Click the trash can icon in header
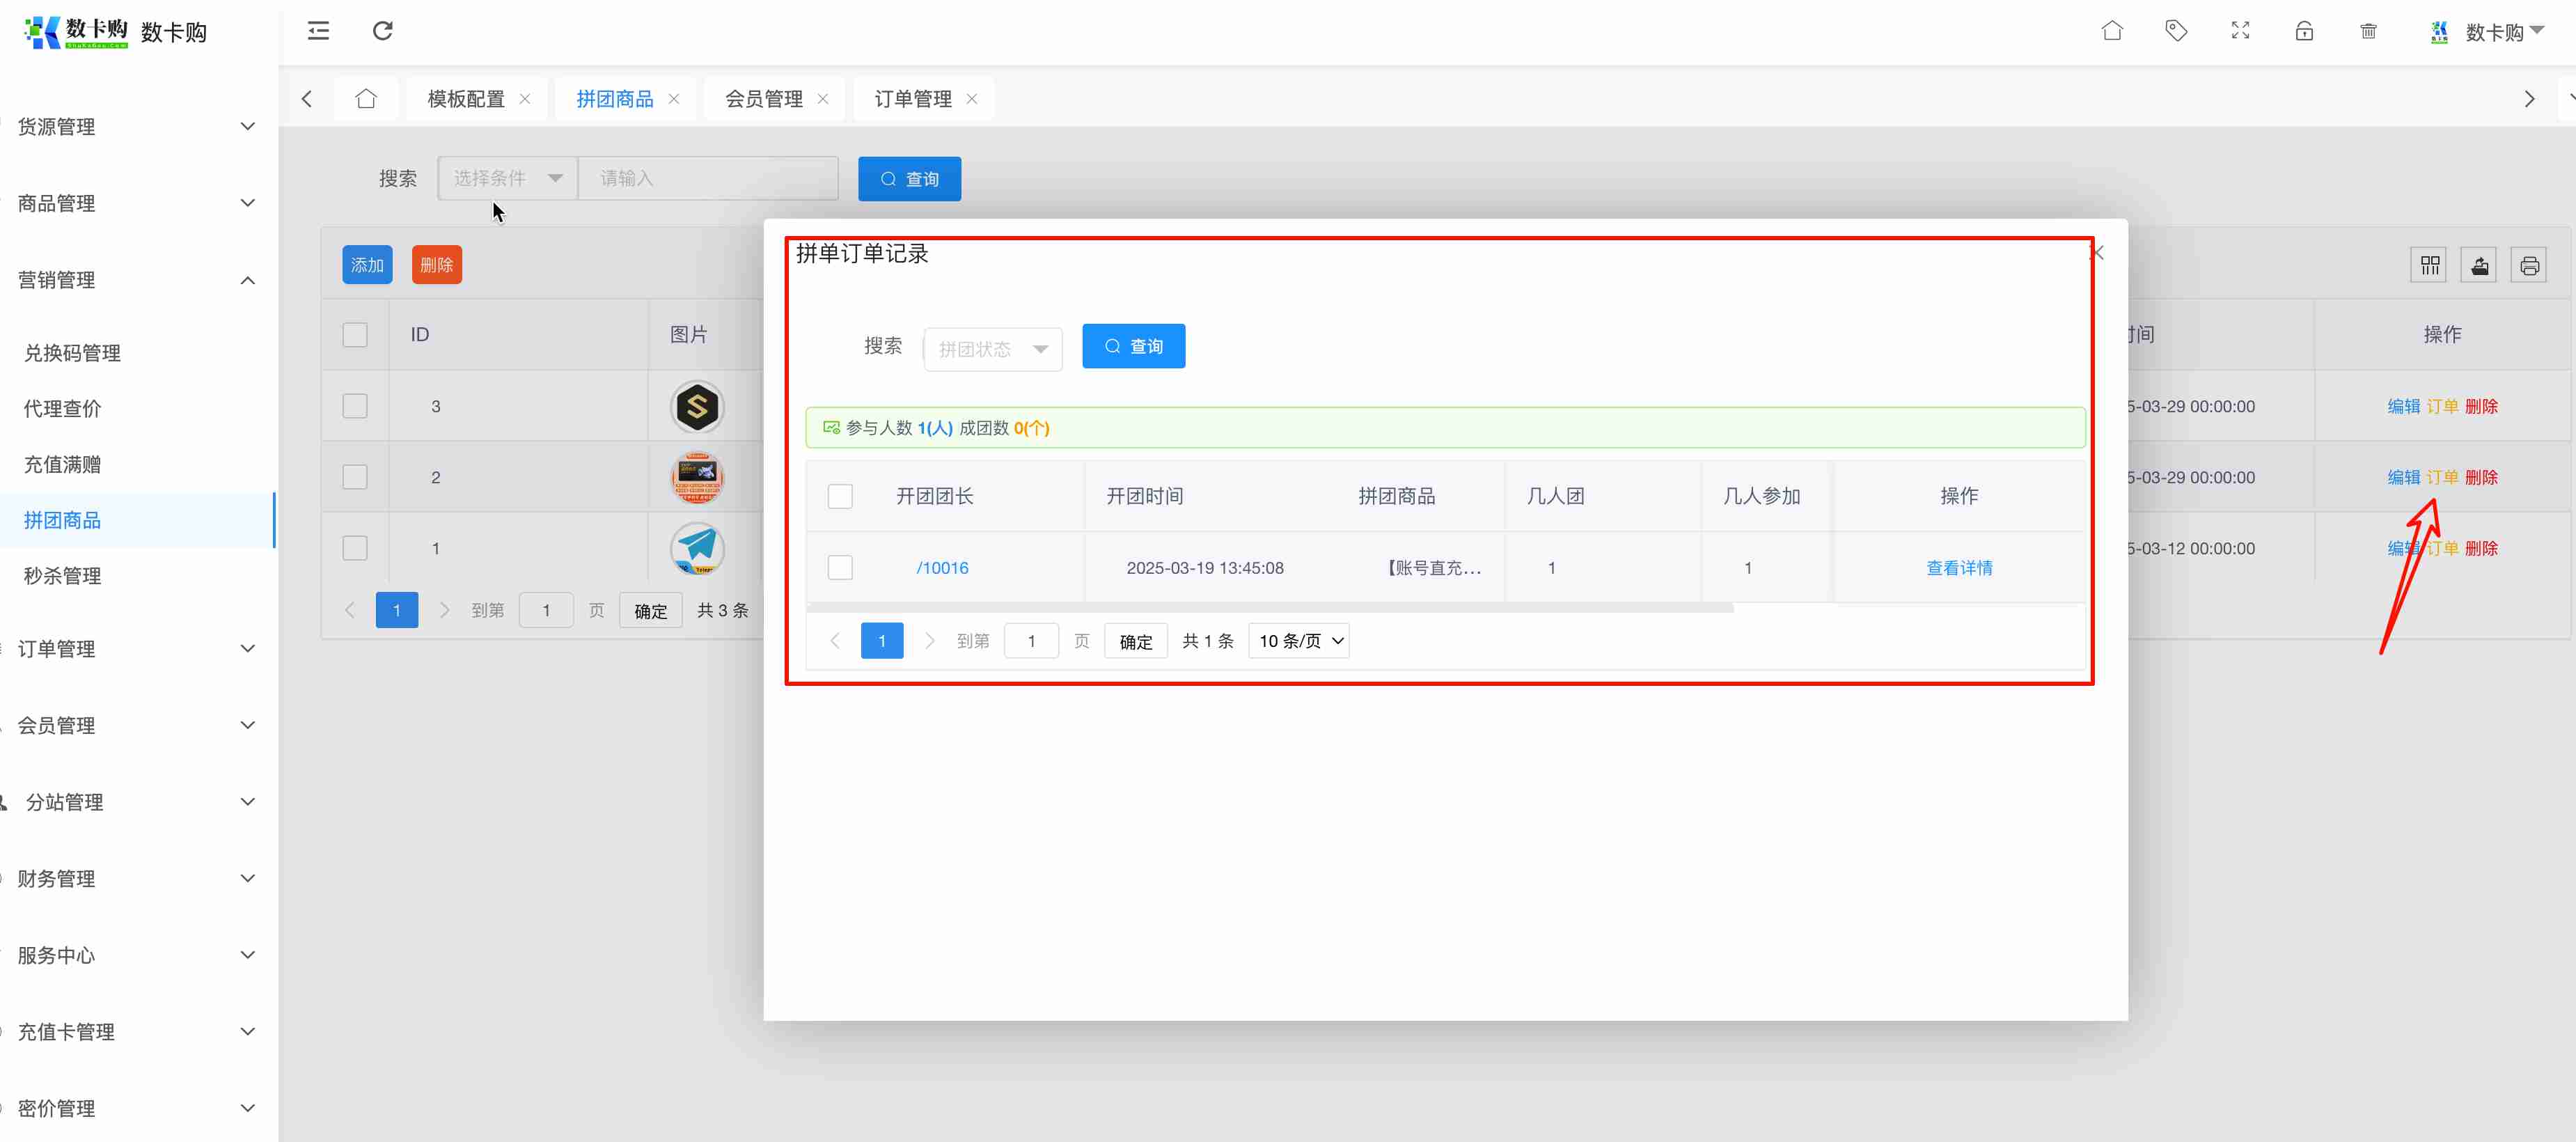 (x=2368, y=31)
